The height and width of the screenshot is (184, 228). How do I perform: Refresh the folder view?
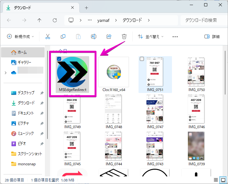click(55, 20)
